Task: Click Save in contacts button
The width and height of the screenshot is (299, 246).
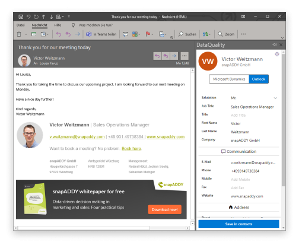Action: click(x=238, y=224)
